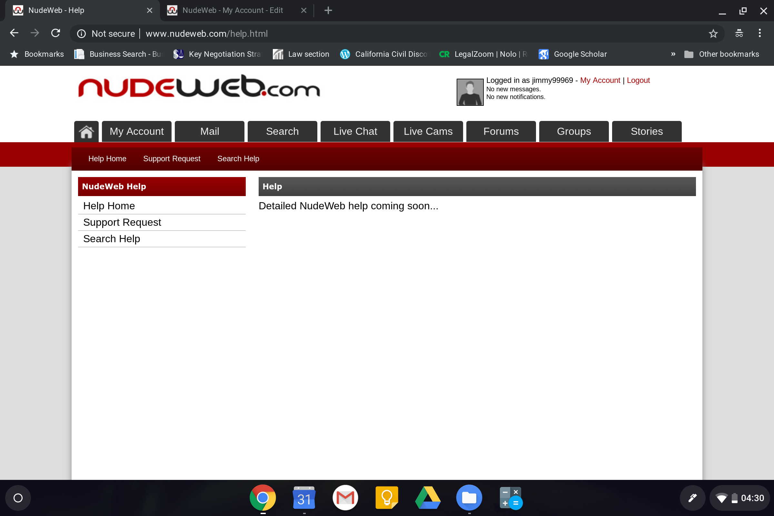Click the site information icon

[x=81, y=34]
